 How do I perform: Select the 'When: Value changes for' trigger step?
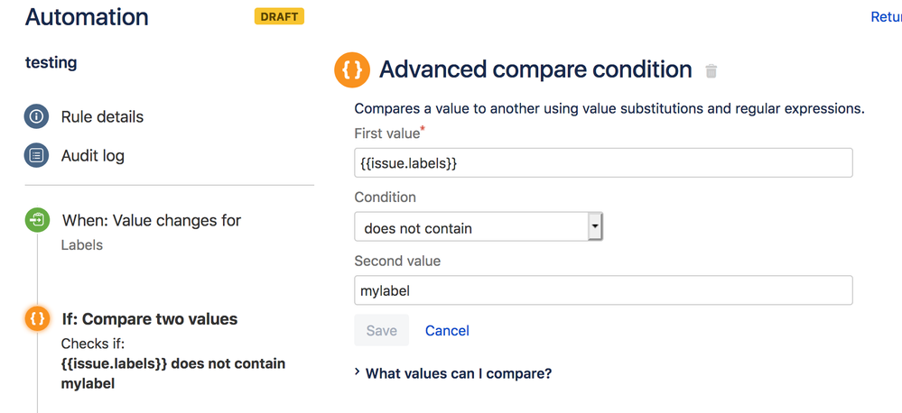point(151,221)
